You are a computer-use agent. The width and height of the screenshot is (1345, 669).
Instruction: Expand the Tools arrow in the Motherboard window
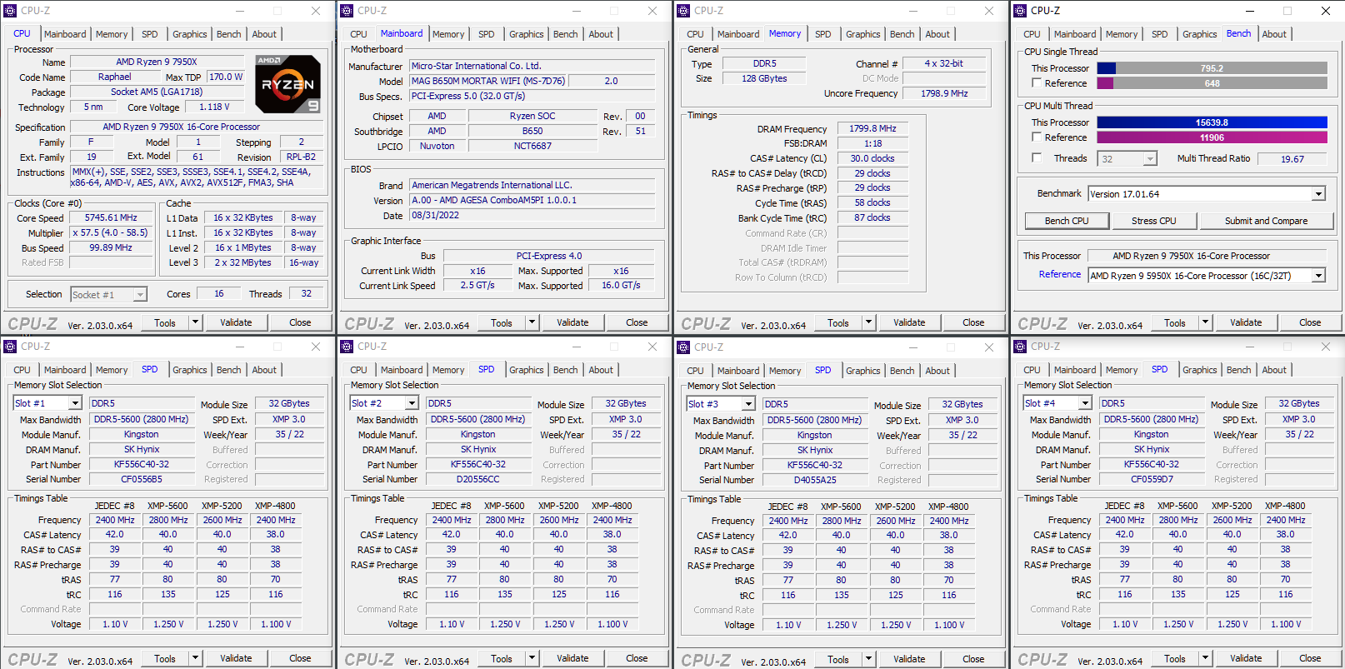532,322
